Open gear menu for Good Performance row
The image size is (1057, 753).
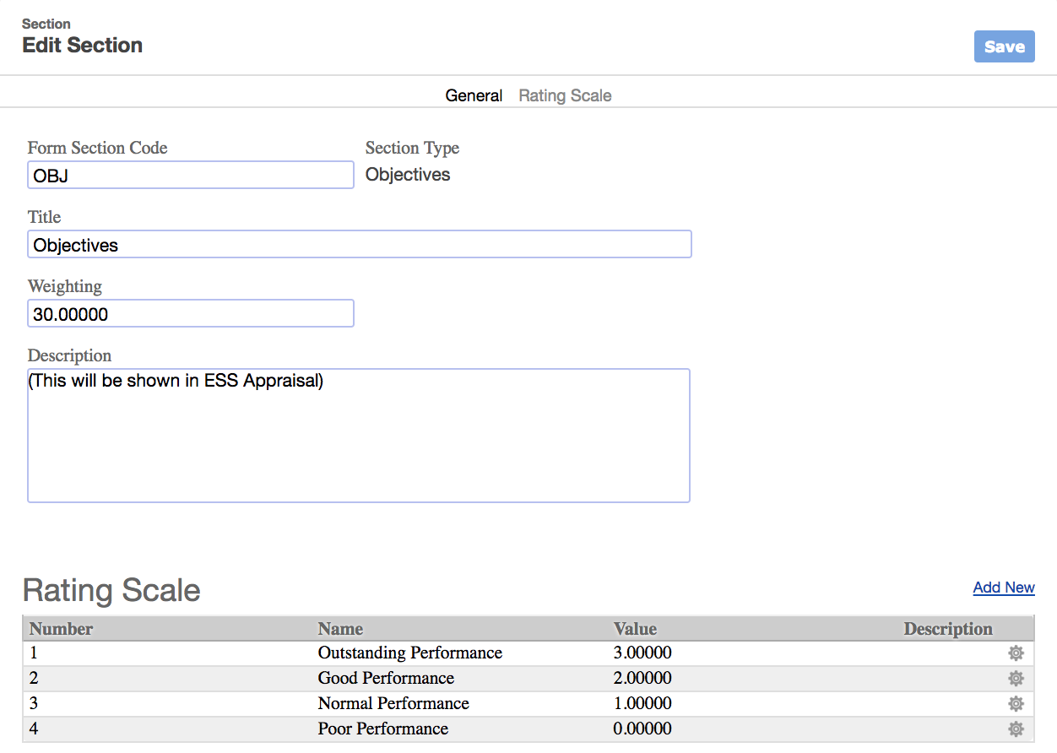1016,678
